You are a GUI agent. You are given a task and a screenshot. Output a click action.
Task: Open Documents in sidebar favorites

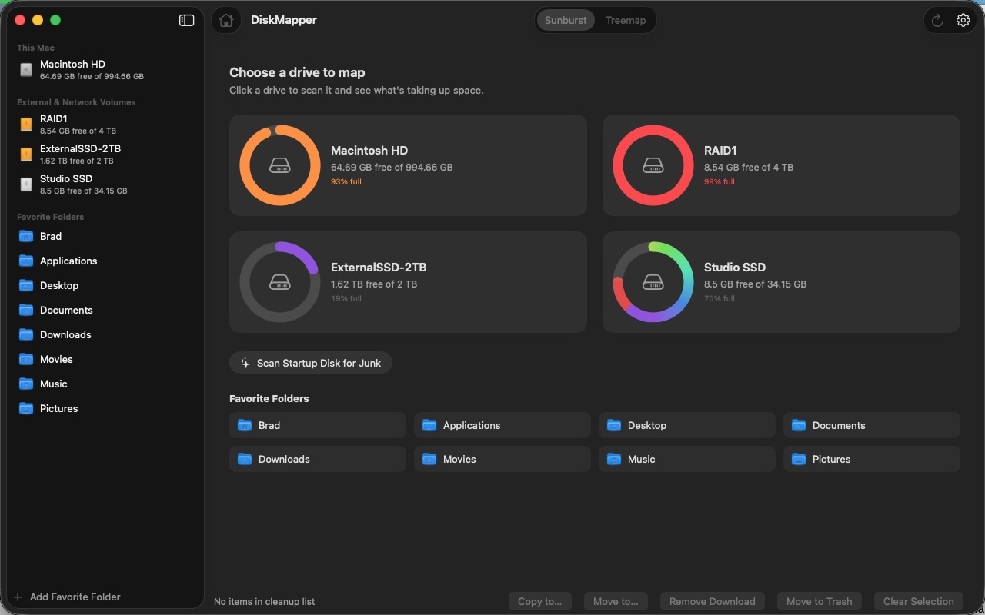[x=105, y=310]
